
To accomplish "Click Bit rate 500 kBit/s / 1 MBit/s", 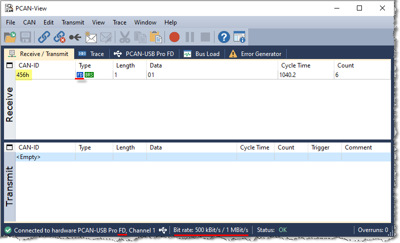I will [211, 230].
